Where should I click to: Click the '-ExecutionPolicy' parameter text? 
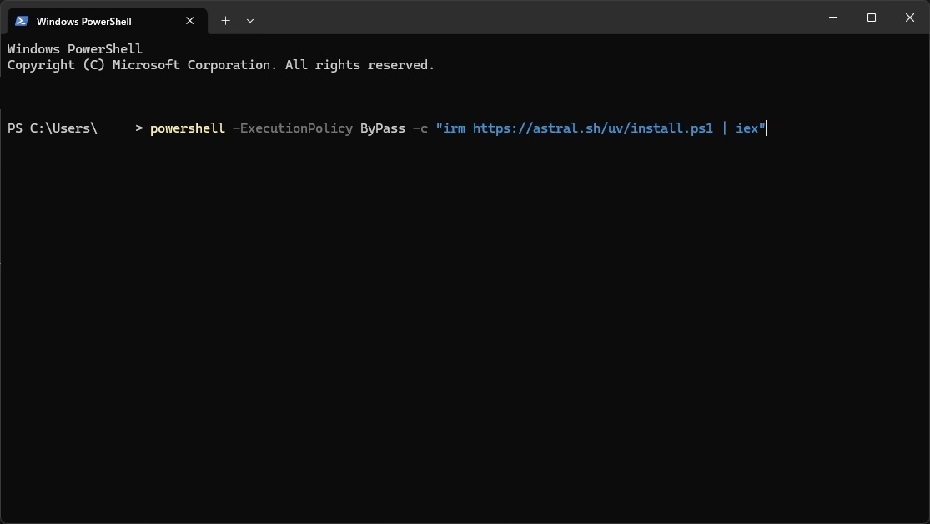tap(293, 128)
